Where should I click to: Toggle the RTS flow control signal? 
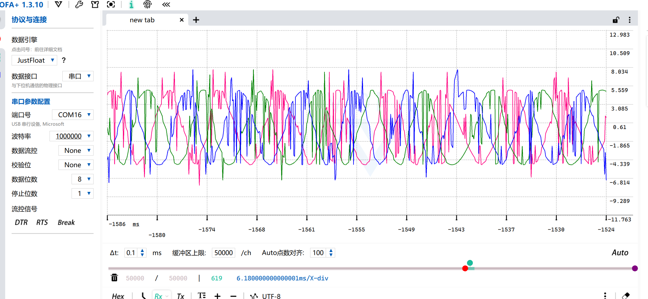pos(42,222)
